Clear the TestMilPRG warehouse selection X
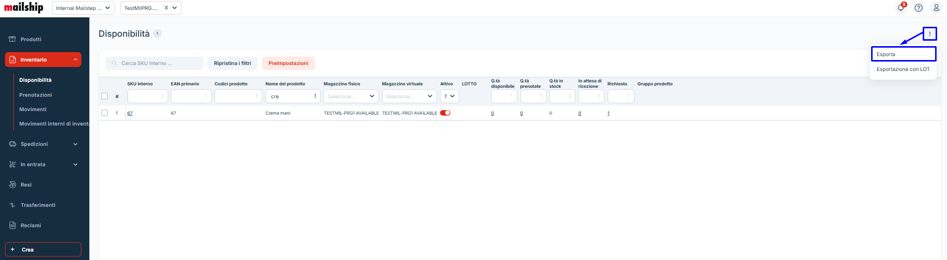 pos(166,8)
